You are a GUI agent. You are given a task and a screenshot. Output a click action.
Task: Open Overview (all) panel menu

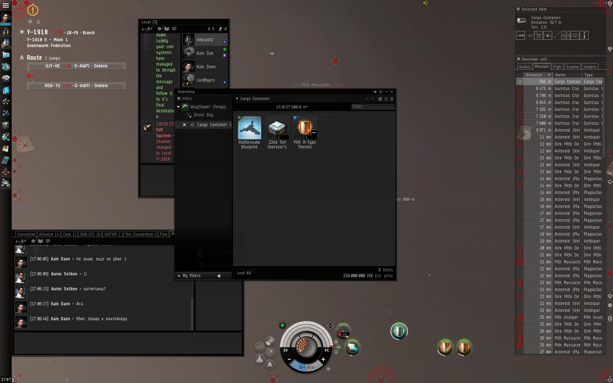(518, 59)
